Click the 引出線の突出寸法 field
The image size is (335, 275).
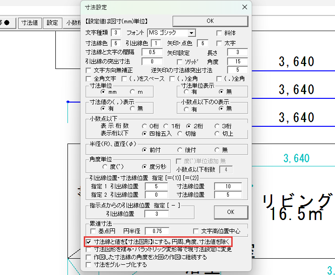tap(152, 62)
